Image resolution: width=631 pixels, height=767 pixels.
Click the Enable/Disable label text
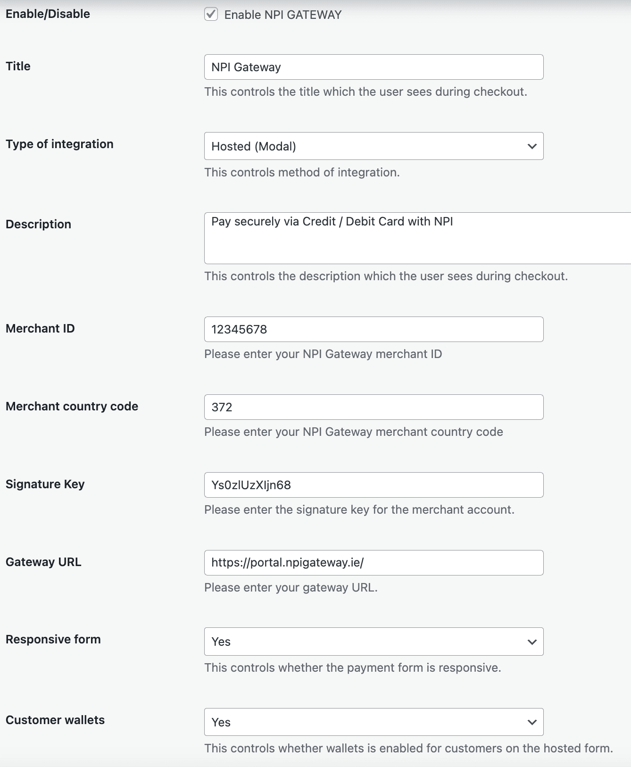point(47,14)
